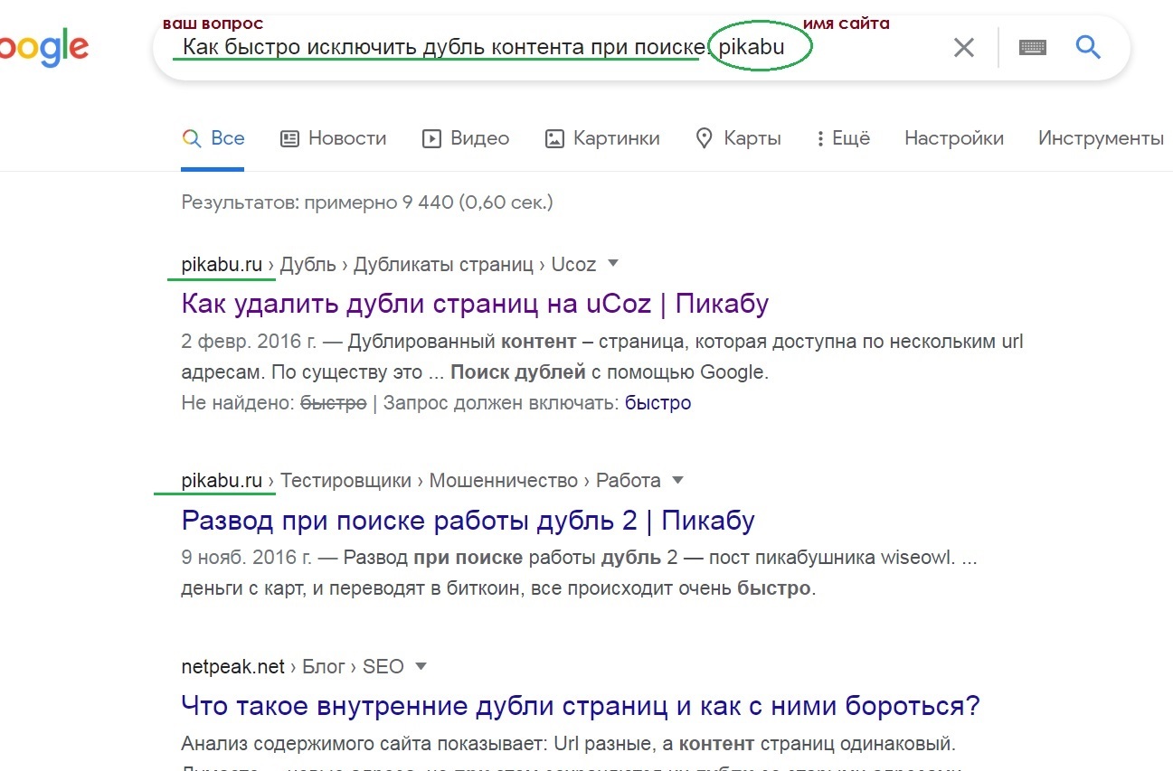
Task: Open Инструменты
Action: click(1101, 138)
